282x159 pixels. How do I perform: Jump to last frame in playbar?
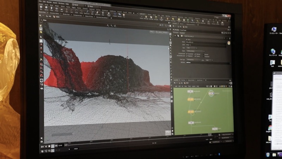pos(56,146)
